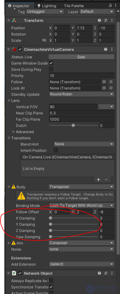Expand the Aim section
The image size is (120, 294).
(9, 243)
